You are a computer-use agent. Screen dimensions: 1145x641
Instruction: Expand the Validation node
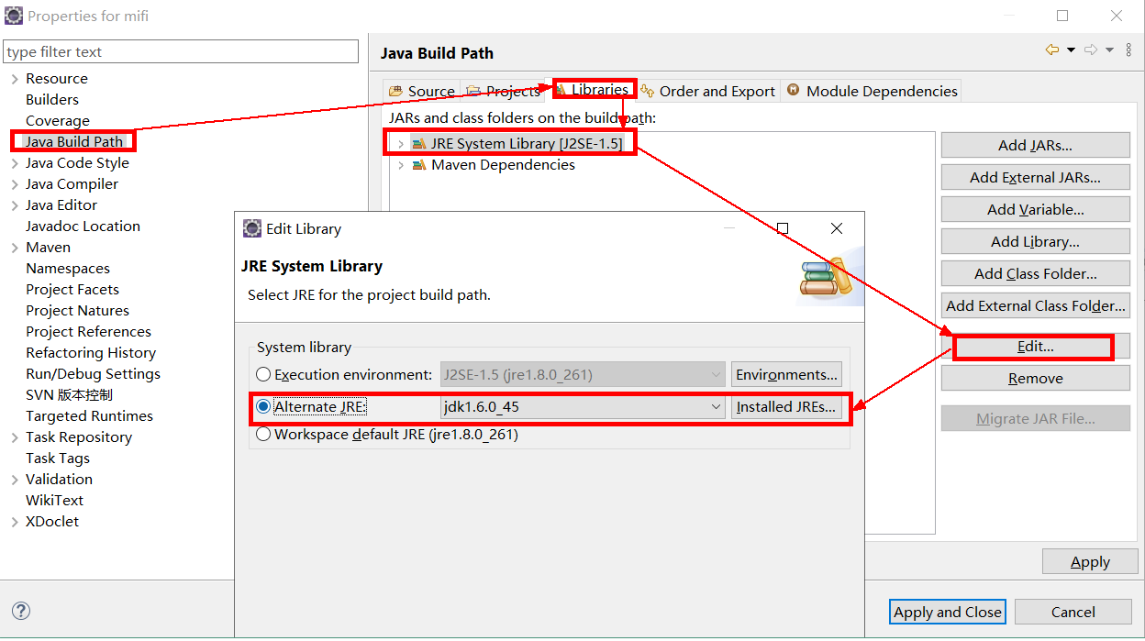point(15,480)
